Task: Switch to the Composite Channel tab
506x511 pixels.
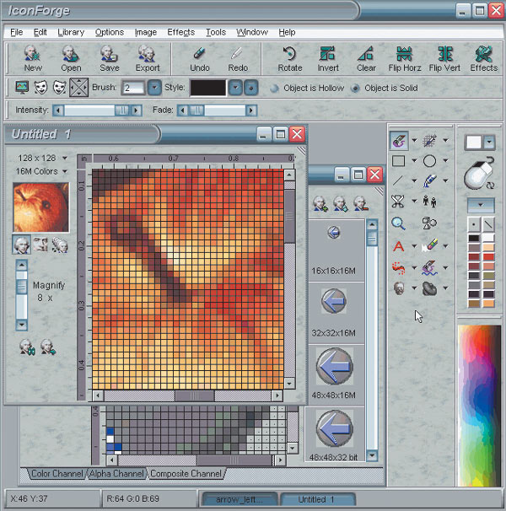Action: pos(186,474)
